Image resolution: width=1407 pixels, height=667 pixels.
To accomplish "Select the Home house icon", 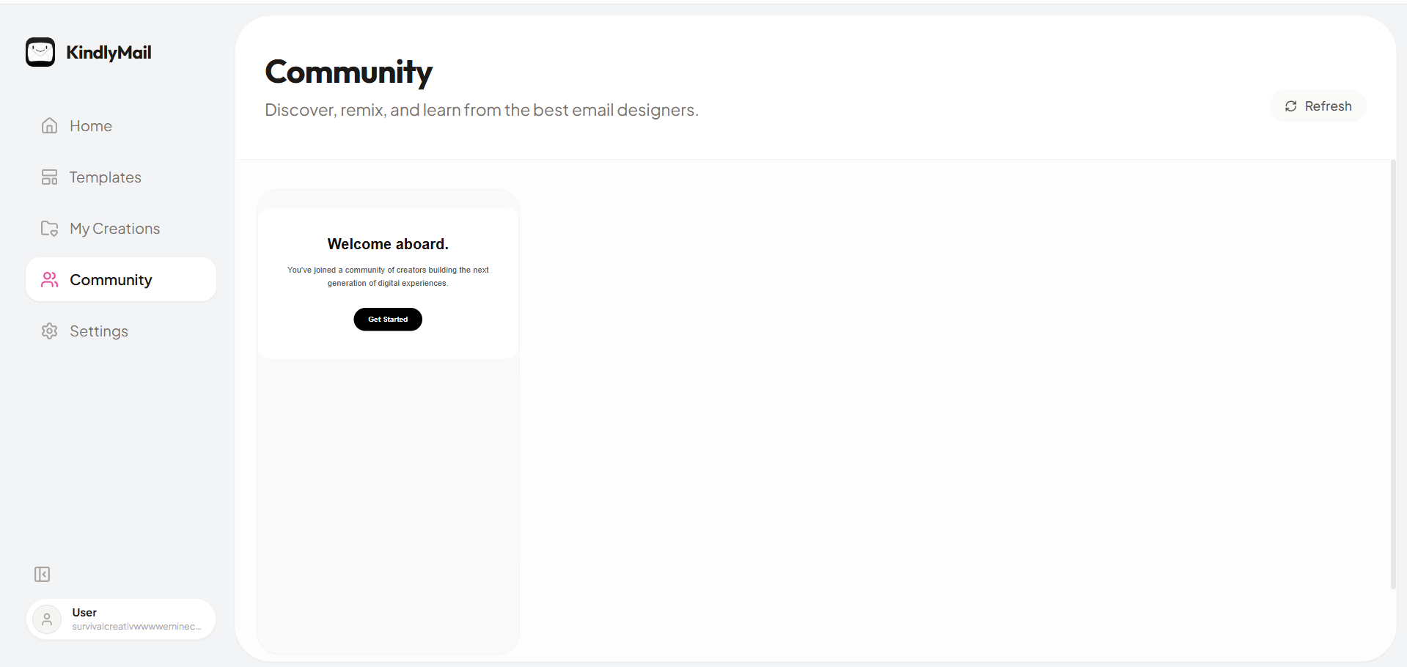I will [x=48, y=125].
